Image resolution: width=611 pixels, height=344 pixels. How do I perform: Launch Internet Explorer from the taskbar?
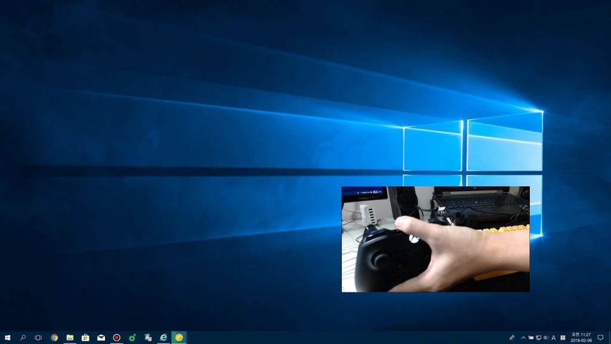pos(163,337)
